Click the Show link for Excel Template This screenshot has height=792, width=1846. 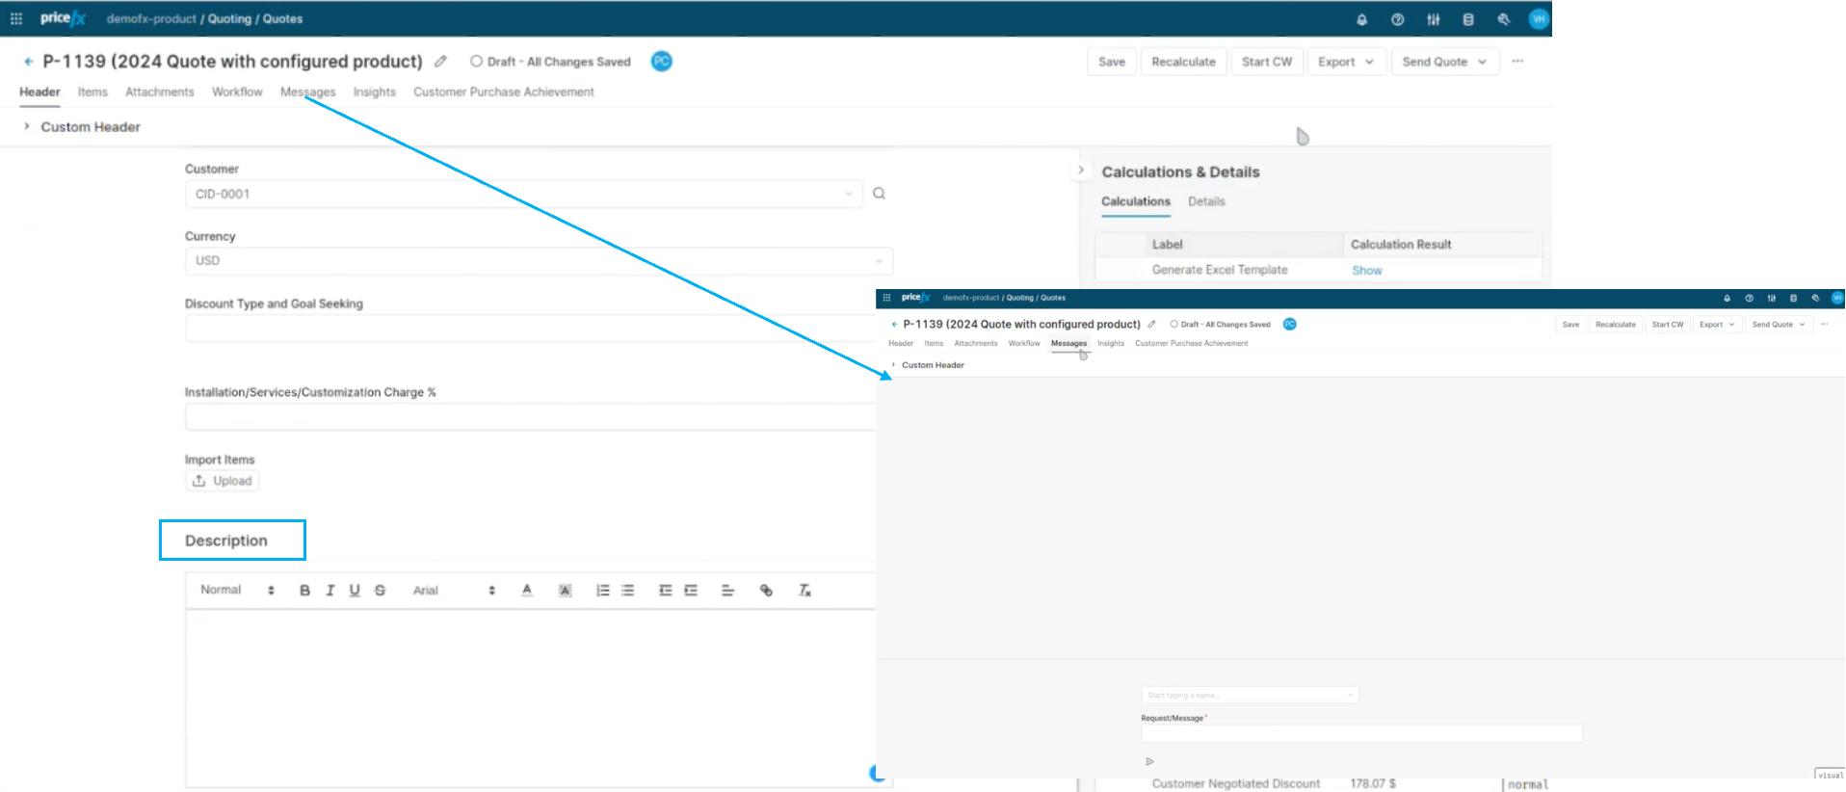coord(1366,271)
